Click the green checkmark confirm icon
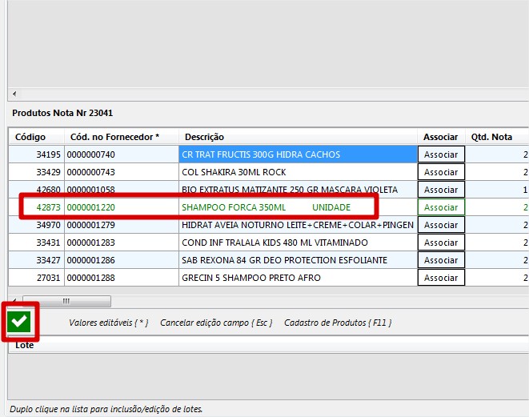 (20, 322)
